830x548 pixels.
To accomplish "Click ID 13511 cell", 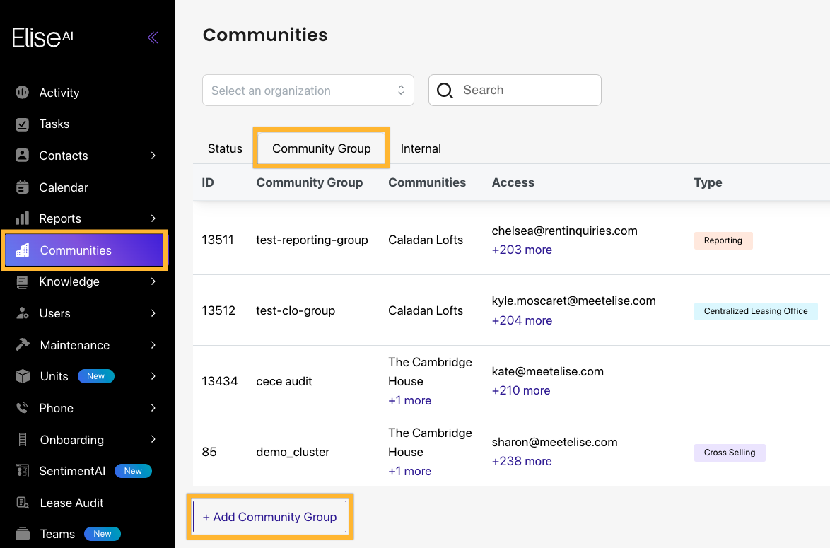I will pos(218,240).
